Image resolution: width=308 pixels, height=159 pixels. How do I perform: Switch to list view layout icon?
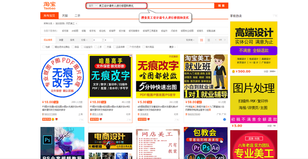click(x=208, y=40)
